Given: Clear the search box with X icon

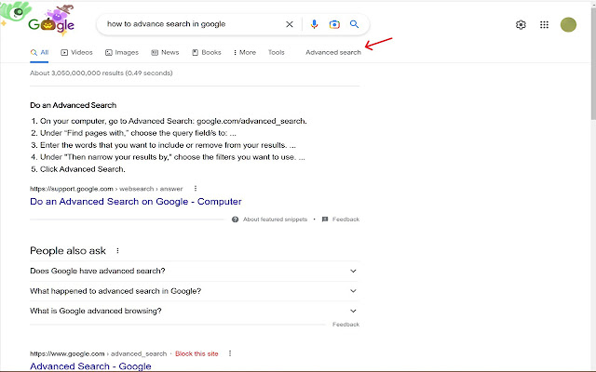Looking at the screenshot, I should click(289, 24).
